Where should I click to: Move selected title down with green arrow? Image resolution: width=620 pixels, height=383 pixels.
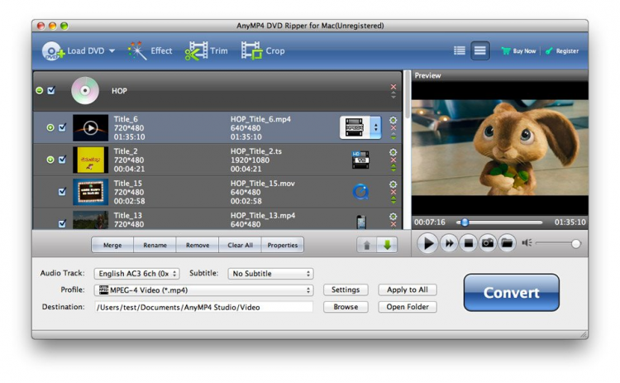point(388,245)
